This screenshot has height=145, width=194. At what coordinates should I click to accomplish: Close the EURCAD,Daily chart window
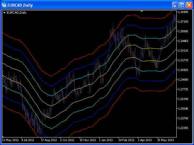tap(189, 5)
